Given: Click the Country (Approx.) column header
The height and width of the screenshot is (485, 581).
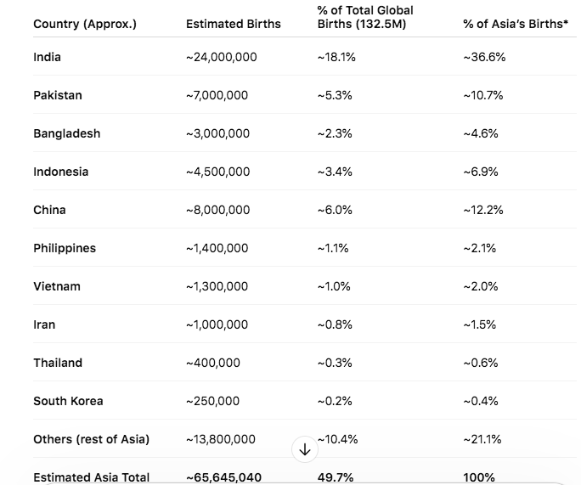Looking at the screenshot, I should coord(84,24).
